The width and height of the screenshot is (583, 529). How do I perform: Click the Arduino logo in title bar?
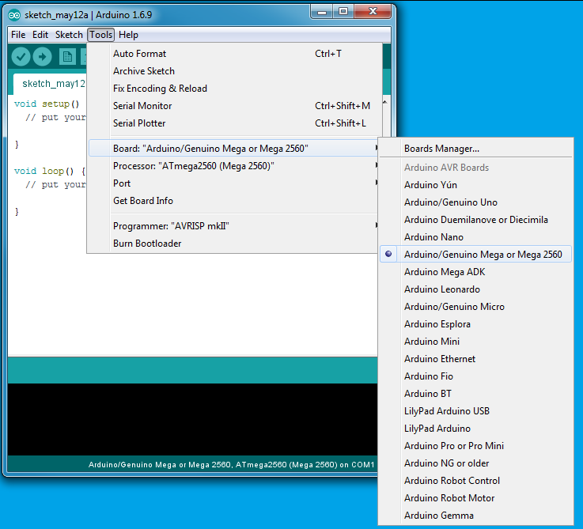click(14, 13)
